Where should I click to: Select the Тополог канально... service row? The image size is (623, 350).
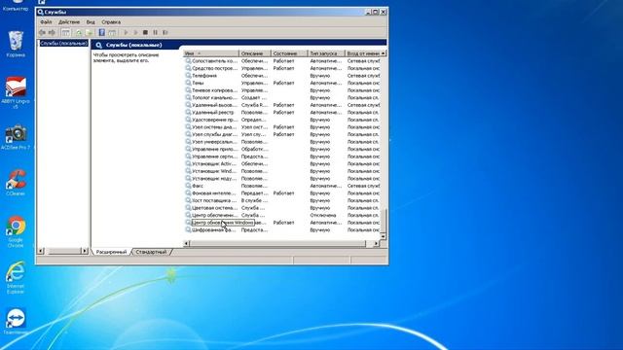pyautogui.click(x=282, y=97)
